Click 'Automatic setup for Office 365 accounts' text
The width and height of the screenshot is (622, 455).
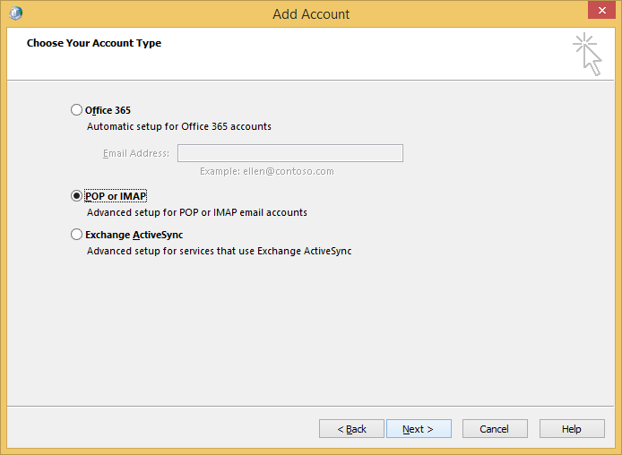coord(179,126)
